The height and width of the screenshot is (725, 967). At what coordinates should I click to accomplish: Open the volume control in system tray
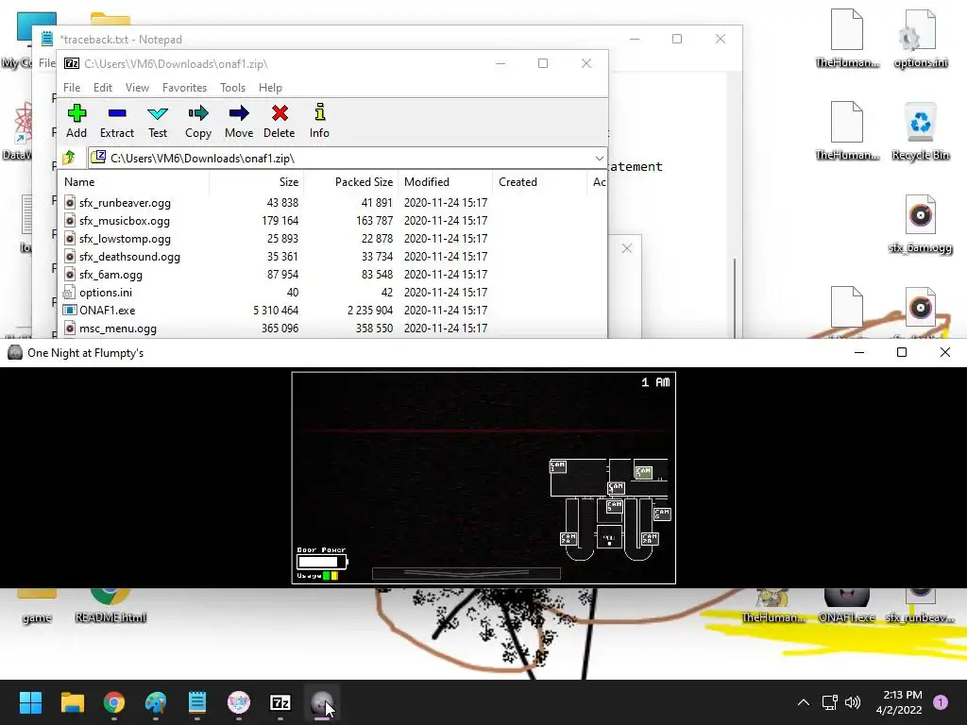853,702
